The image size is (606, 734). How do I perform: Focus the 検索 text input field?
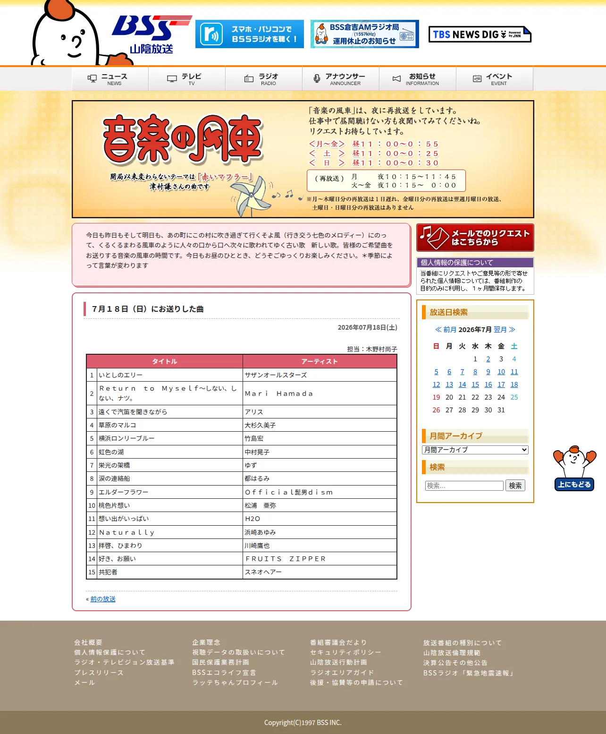[464, 486]
